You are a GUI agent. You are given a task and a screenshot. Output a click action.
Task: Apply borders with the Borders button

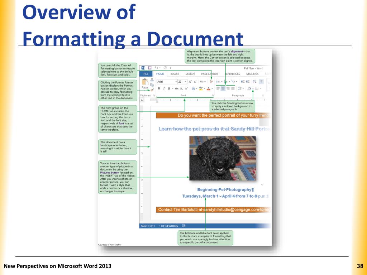pos(257,88)
